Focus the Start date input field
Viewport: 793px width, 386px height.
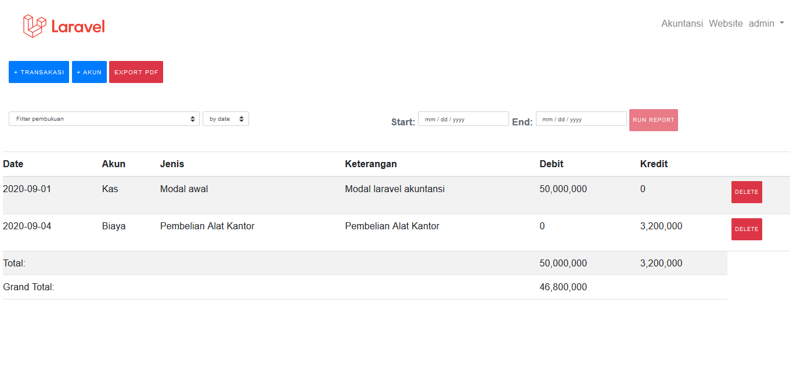pyautogui.click(x=463, y=119)
